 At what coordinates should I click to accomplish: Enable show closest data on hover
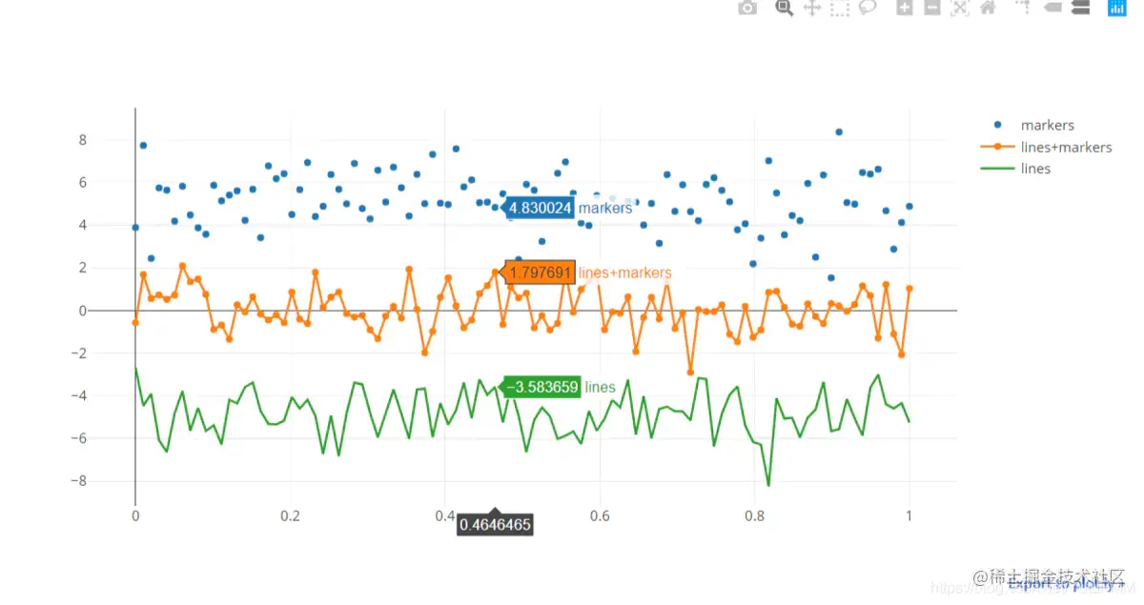(x=1052, y=8)
